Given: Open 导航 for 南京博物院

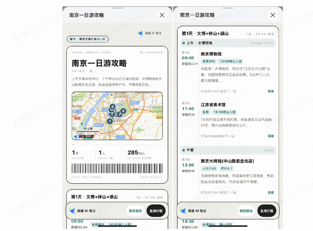Looking at the screenshot, I should coord(271,91).
